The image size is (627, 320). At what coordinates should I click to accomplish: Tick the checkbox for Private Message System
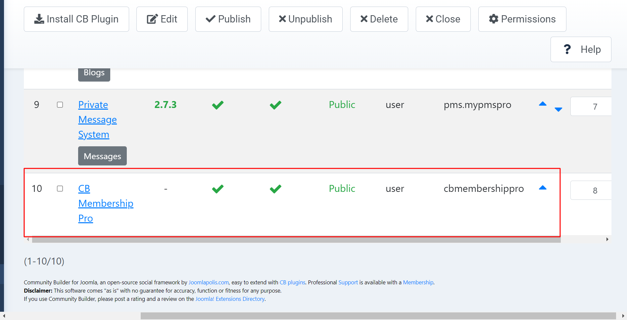(60, 105)
